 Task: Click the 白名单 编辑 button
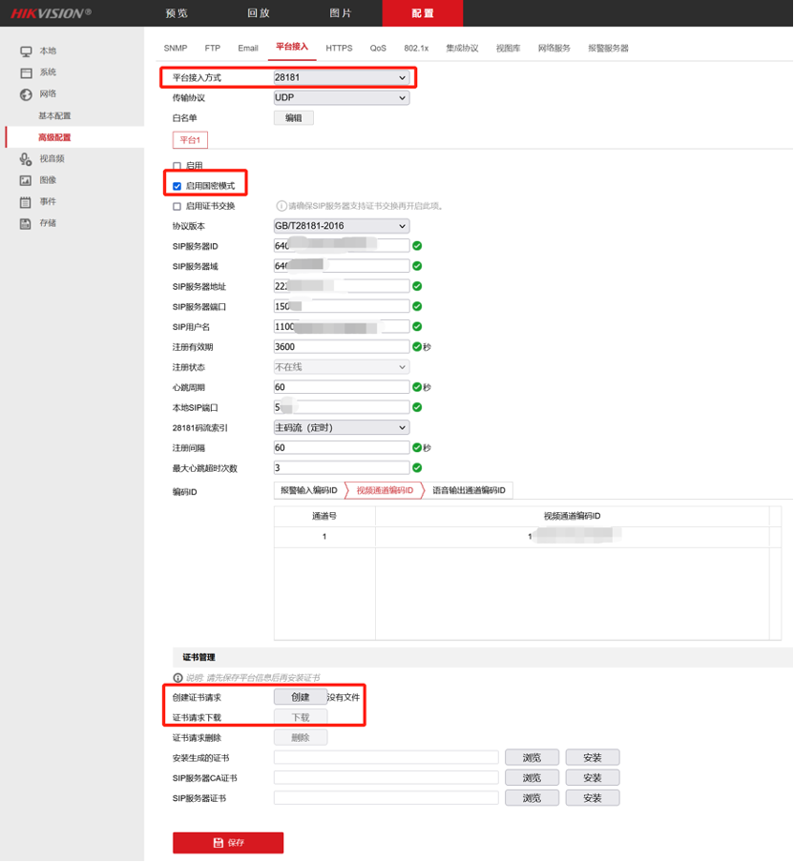(294, 118)
